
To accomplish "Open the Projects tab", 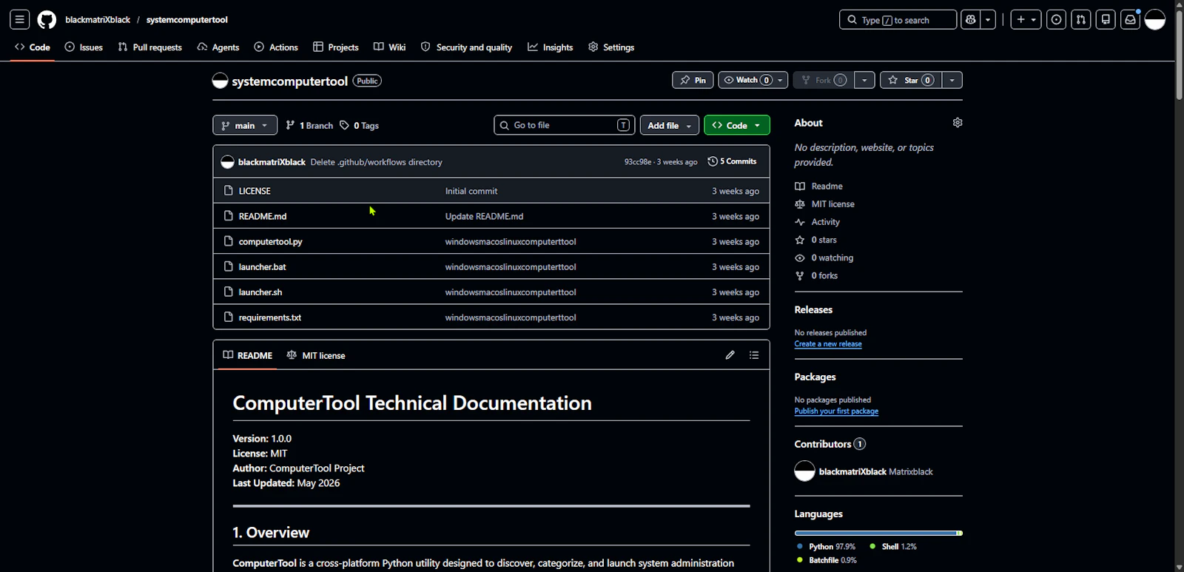I will [x=336, y=47].
